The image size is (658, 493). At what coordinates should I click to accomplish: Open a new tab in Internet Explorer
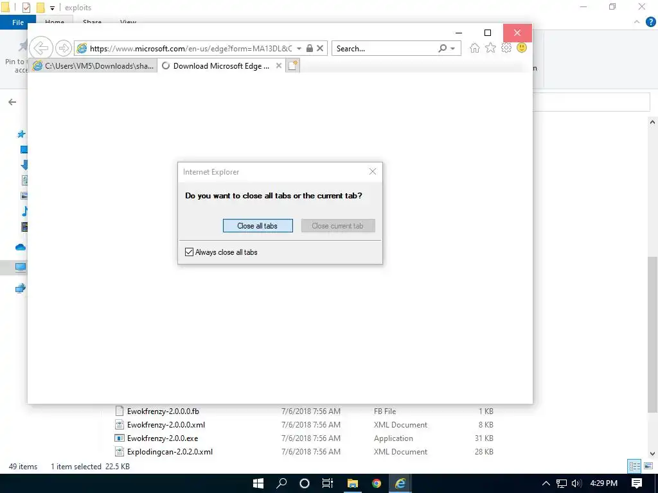click(293, 66)
